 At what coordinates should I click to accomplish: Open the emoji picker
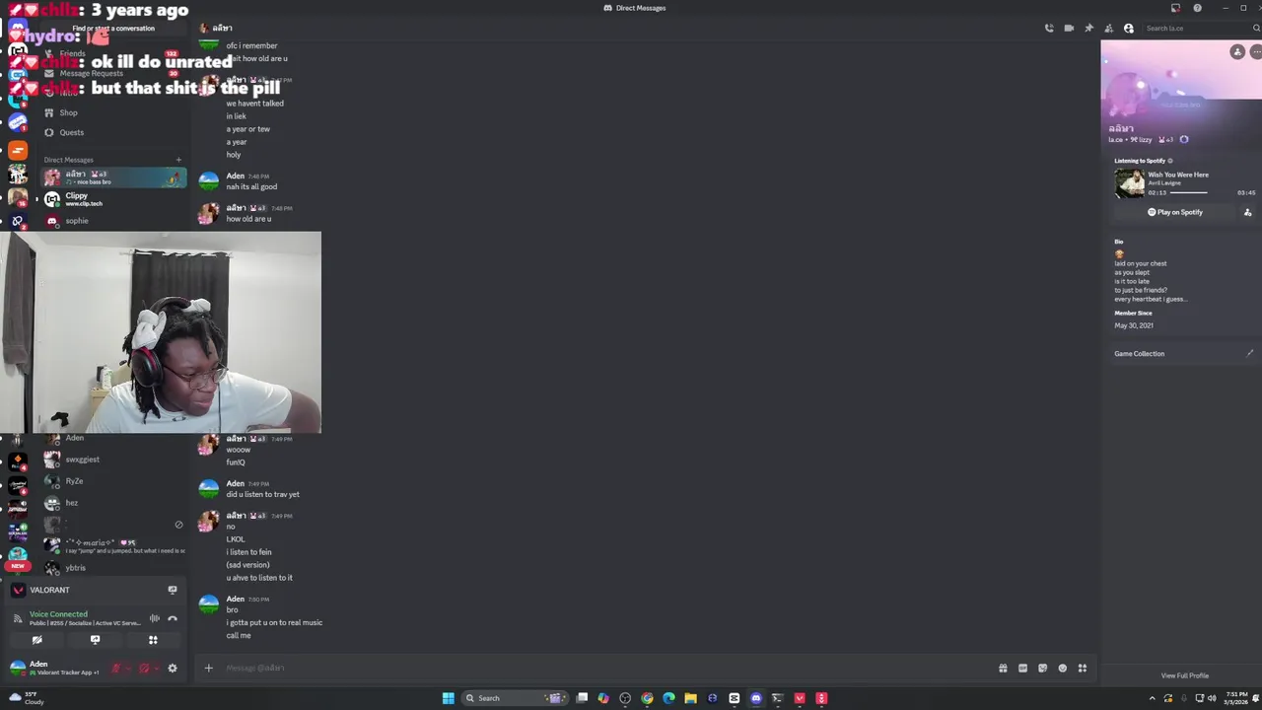[1062, 668]
